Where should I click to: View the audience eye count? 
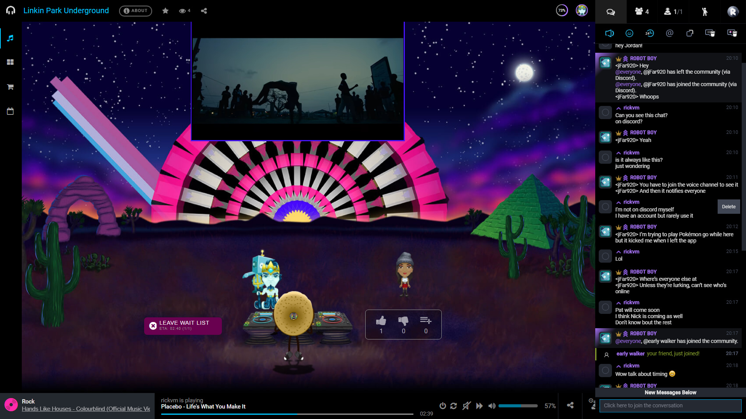coord(185,11)
